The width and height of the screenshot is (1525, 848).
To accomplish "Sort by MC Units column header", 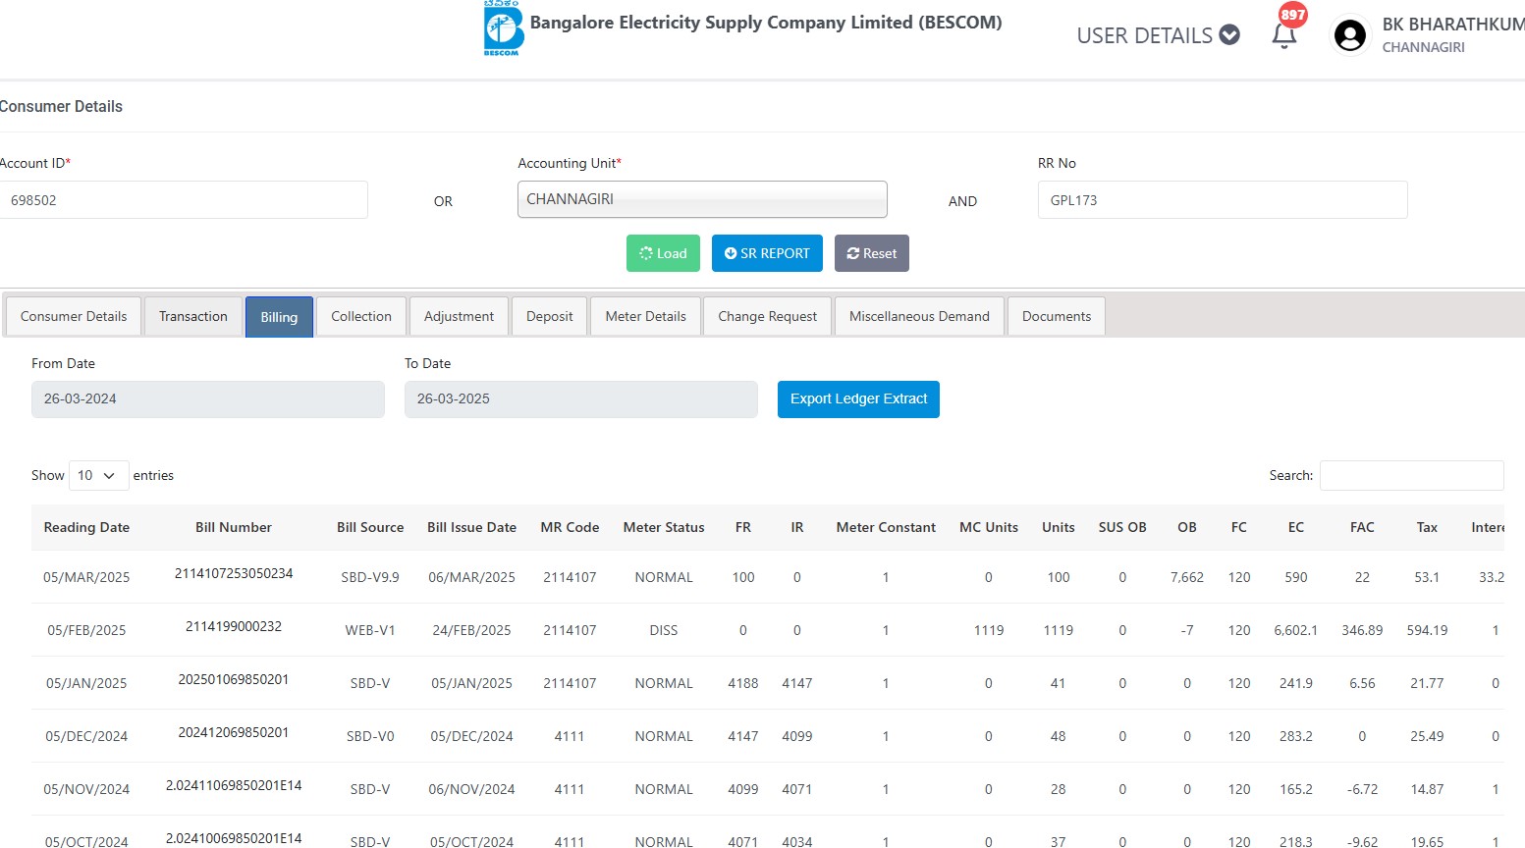I will click(989, 527).
